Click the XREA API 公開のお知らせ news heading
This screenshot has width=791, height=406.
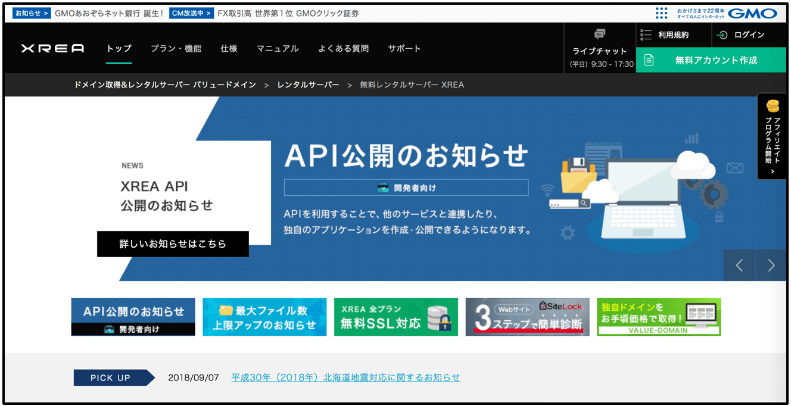[167, 196]
